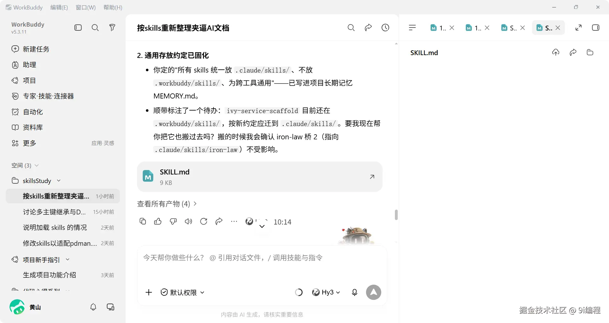Add attachment with plus button
The width and height of the screenshot is (609, 323).
pyautogui.click(x=149, y=292)
